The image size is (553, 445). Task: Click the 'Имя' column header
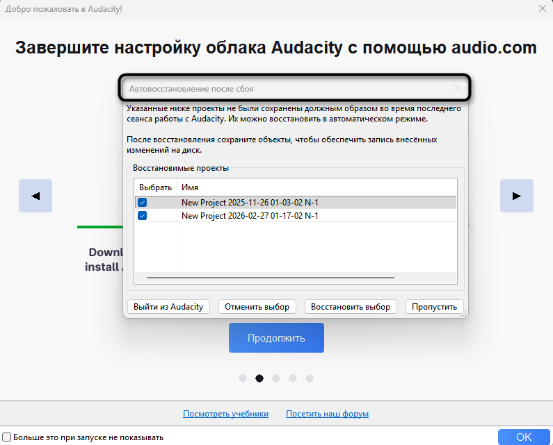tap(316, 187)
